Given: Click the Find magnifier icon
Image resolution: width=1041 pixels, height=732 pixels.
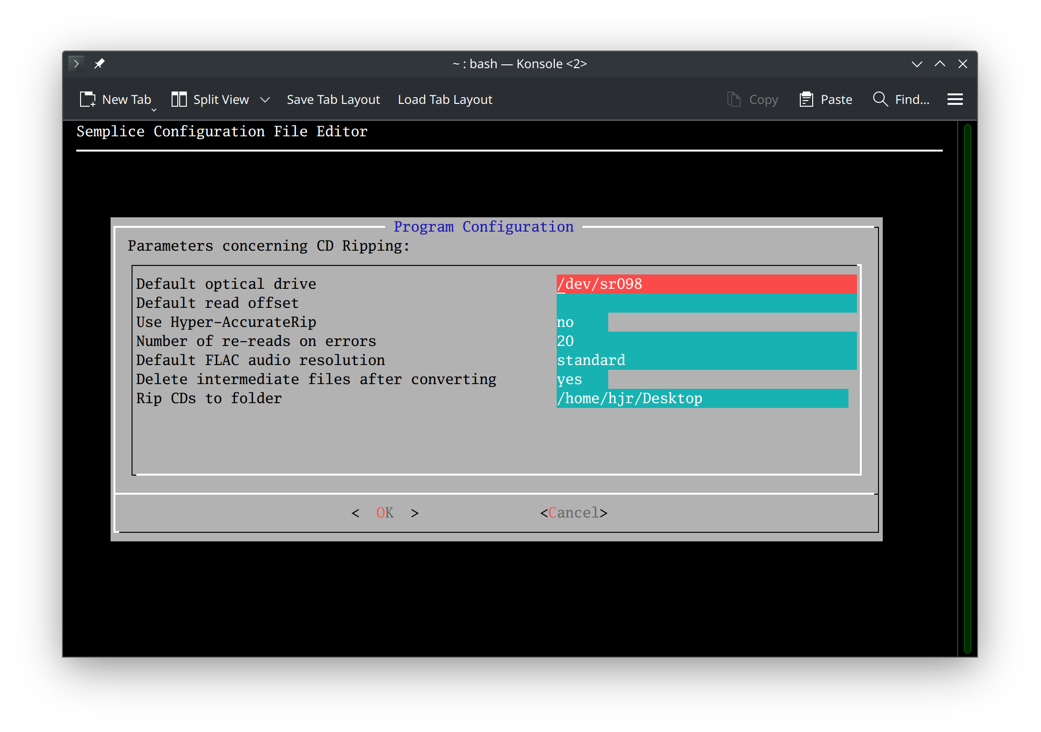Looking at the screenshot, I should pos(880,99).
